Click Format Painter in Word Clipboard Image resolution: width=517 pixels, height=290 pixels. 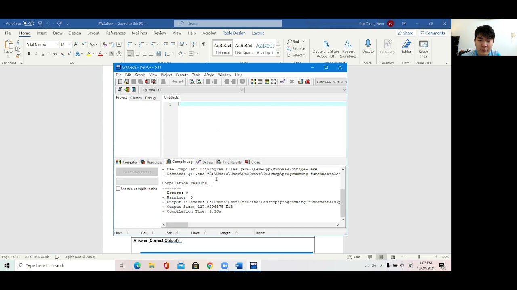coord(18,56)
